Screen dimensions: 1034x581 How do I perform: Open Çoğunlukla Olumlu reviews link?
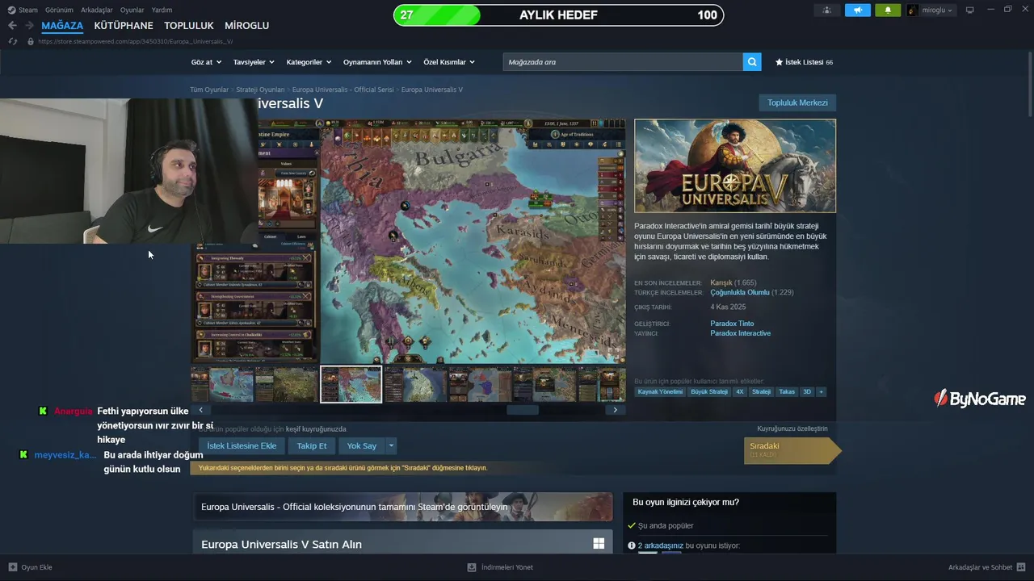tap(739, 293)
